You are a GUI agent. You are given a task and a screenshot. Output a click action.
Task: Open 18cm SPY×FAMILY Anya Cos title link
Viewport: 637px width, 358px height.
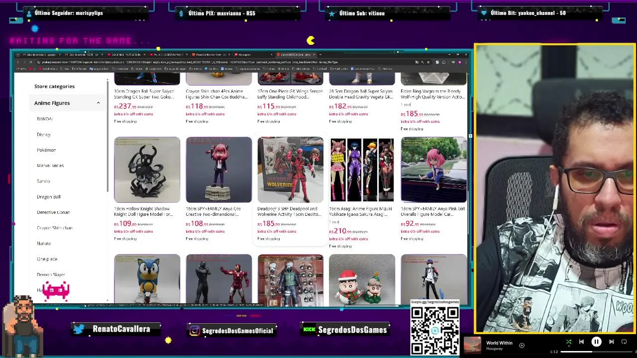pyautogui.click(x=213, y=211)
